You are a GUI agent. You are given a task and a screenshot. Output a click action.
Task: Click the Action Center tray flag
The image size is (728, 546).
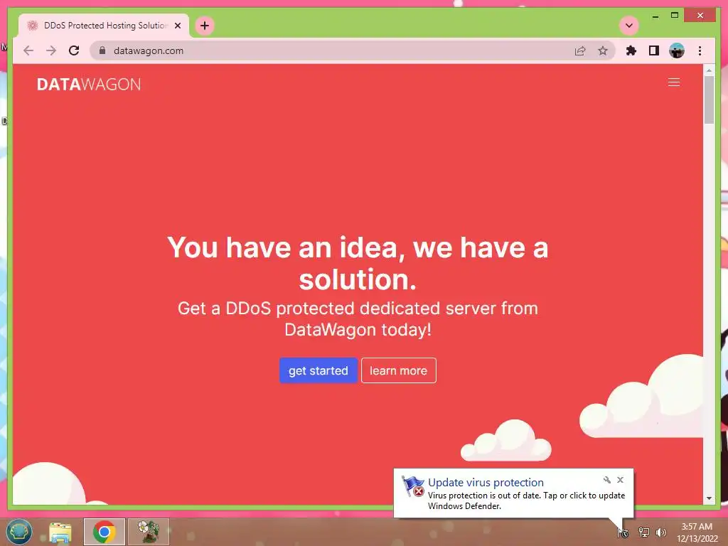pyautogui.click(x=623, y=532)
